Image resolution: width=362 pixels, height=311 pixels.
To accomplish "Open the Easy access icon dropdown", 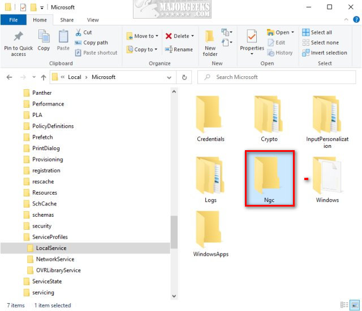I will 227,42.
